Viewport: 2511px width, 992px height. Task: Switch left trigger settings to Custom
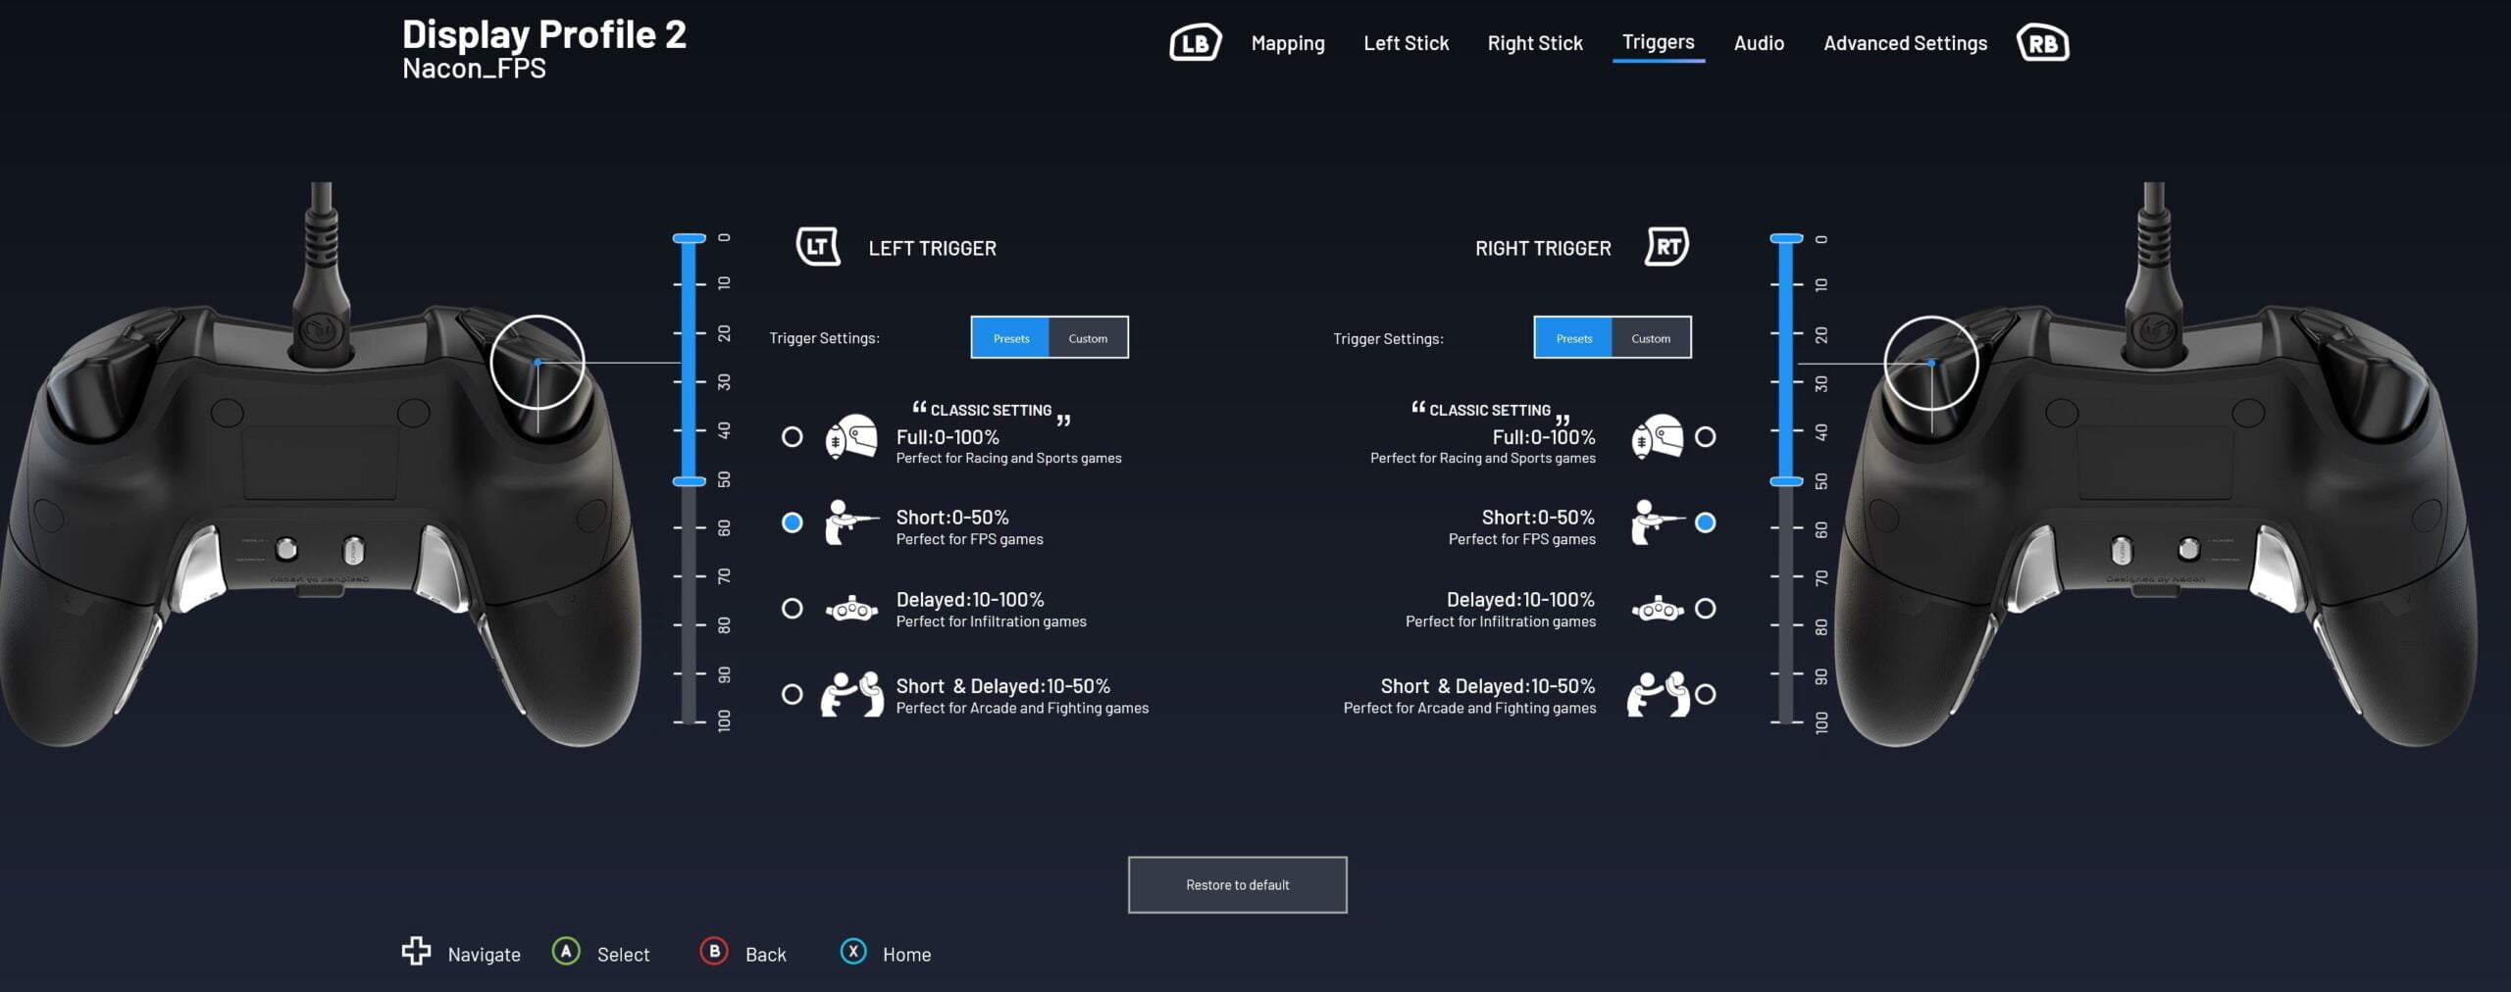[1088, 338]
